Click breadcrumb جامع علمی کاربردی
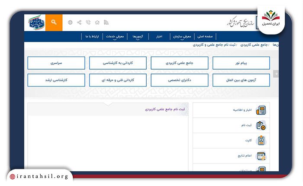 tap(254, 45)
